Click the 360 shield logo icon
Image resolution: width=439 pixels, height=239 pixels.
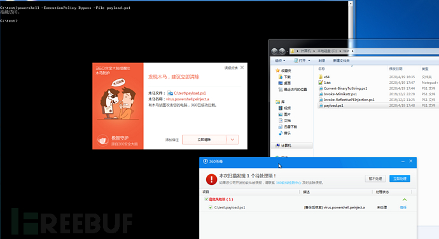pos(206,161)
